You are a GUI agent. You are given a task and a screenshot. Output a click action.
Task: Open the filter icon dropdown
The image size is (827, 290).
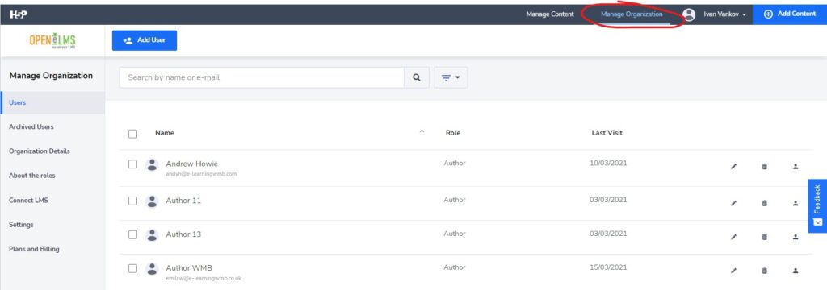pos(451,77)
